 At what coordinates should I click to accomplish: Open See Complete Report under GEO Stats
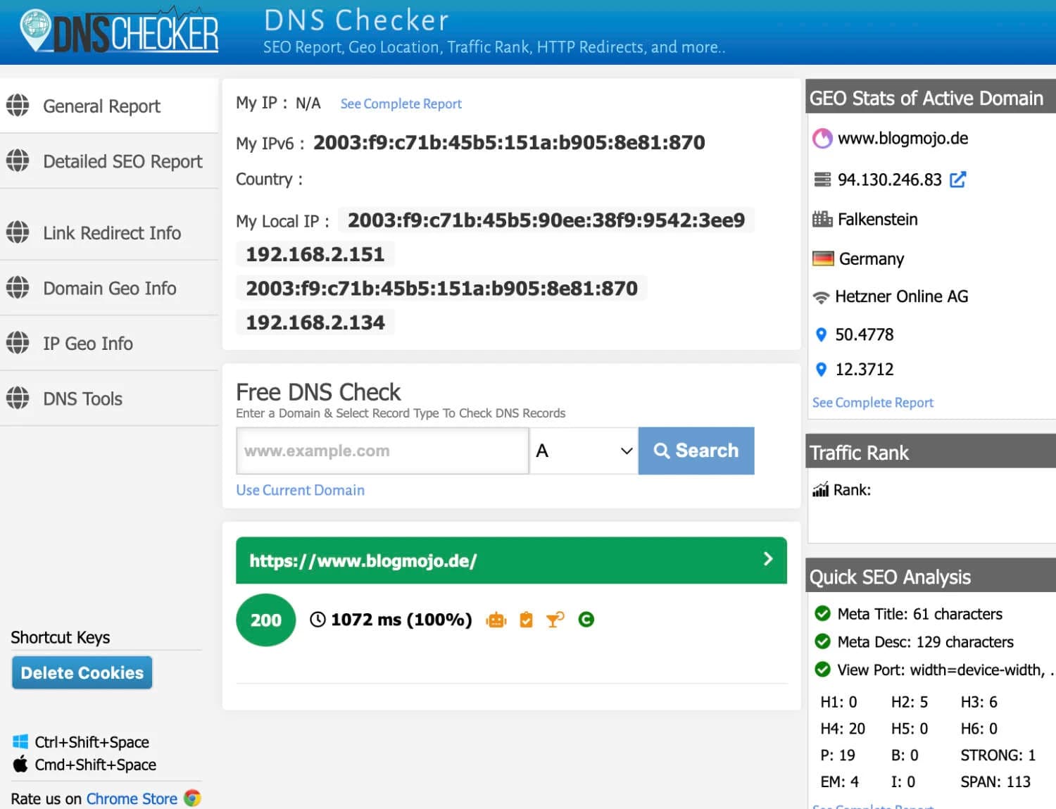coord(872,402)
